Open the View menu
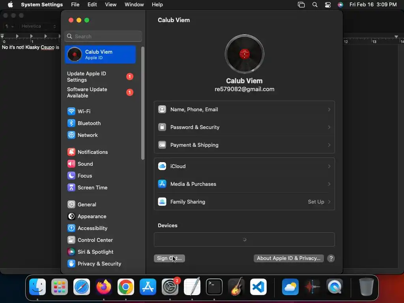Screen dimensions: 404x303 [110, 5]
